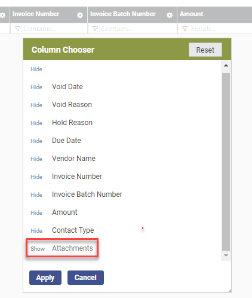The height and width of the screenshot is (298, 252).
Task: Hide the Hold Reason column
Action: coord(36,123)
